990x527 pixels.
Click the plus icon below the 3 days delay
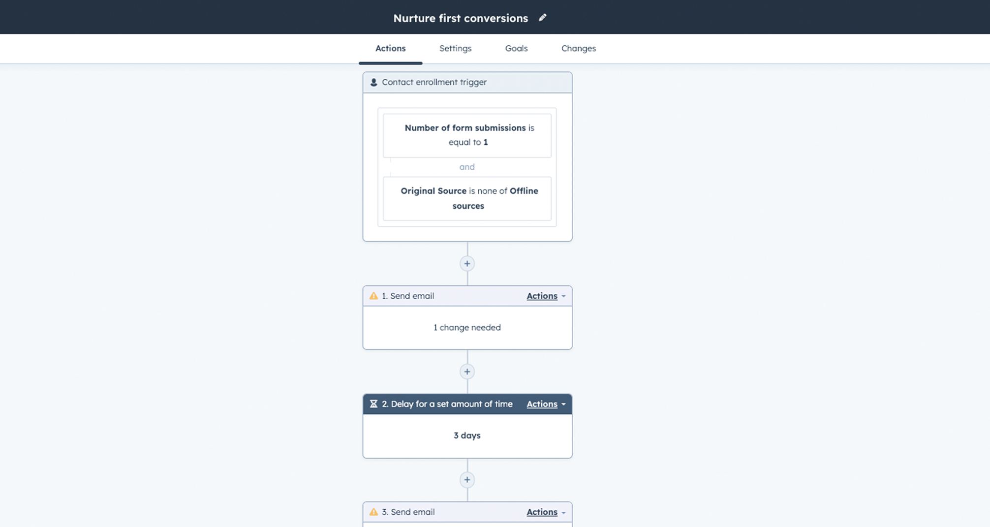tap(467, 480)
